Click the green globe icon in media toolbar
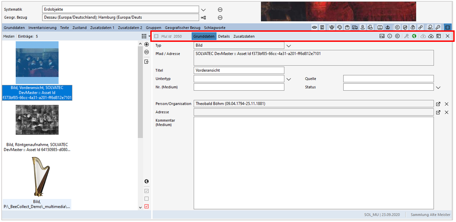Image resolution: width=456 pixels, height=222 pixels. tap(414, 36)
